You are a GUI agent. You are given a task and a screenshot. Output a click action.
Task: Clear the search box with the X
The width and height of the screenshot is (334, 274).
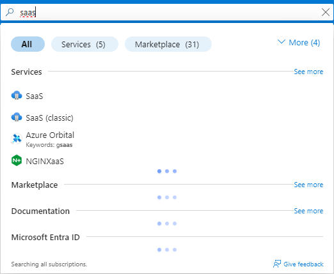click(x=326, y=12)
